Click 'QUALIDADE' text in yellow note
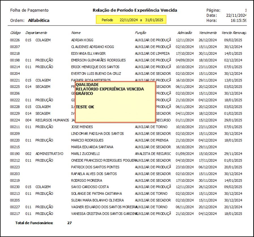Screen dimensions: 254x237 [x=87, y=85]
